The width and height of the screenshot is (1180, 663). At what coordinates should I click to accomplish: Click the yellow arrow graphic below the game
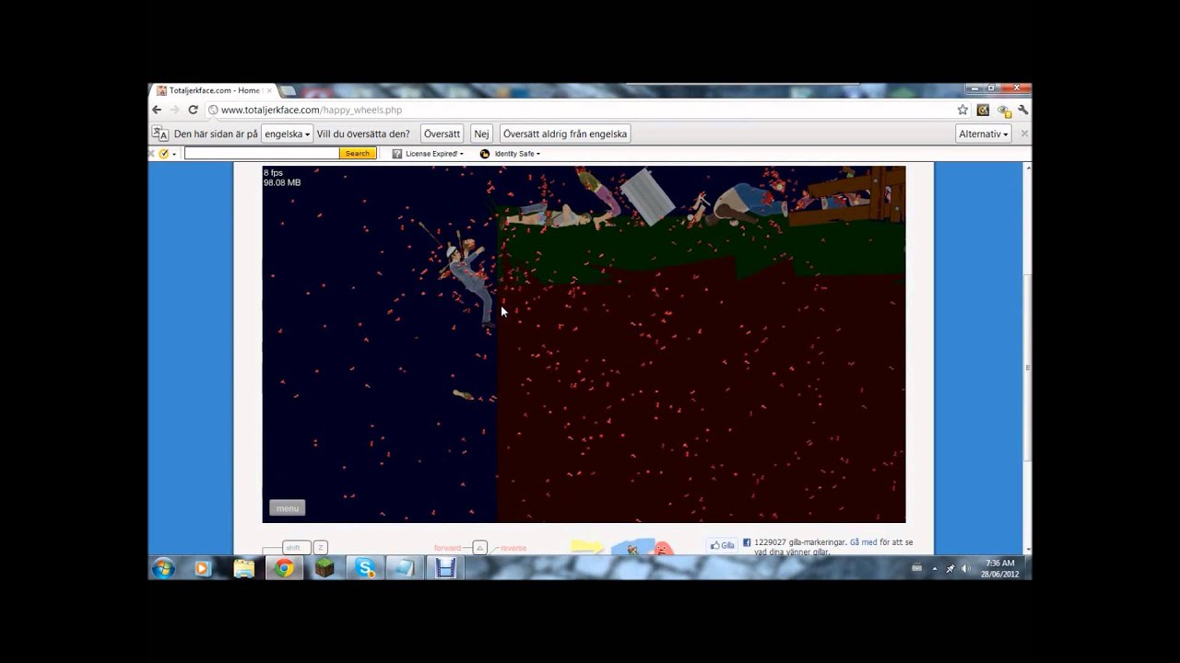586,548
